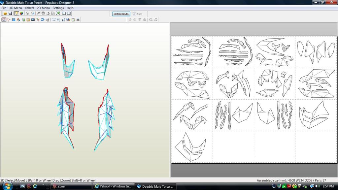Select the scissors join/disjoin tool icon
Screen dimensions: 338x190
9,19
